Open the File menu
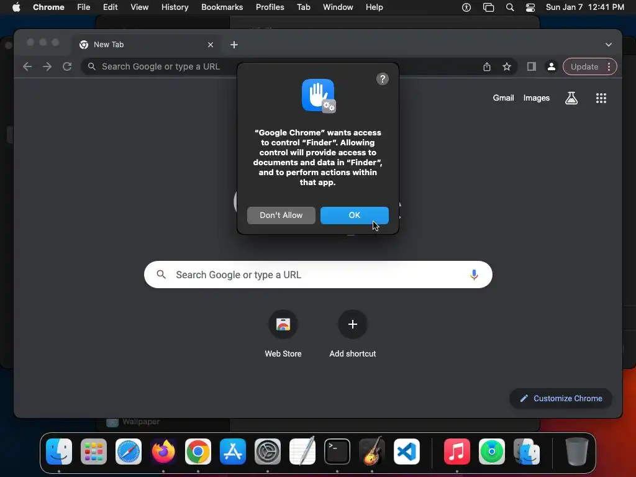The height and width of the screenshot is (477, 636). (x=84, y=7)
